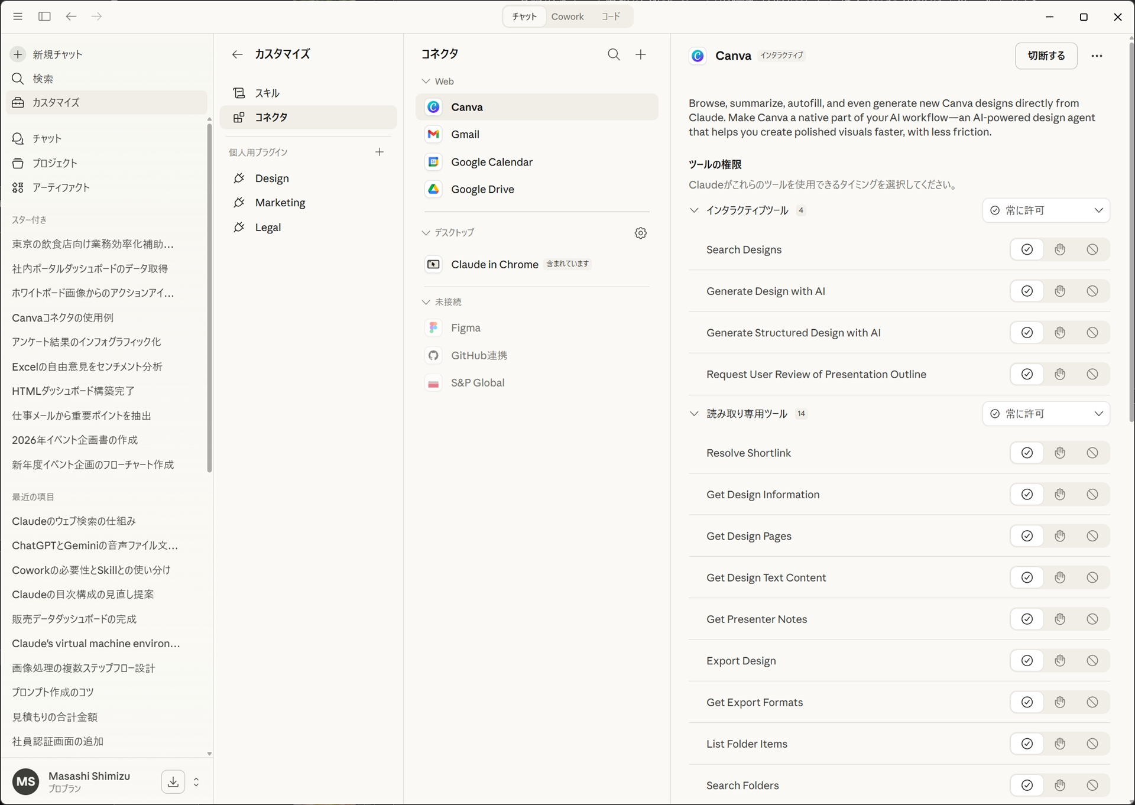Click the connector search magnifier icon
Image resolution: width=1135 pixels, height=805 pixels.
[614, 54]
